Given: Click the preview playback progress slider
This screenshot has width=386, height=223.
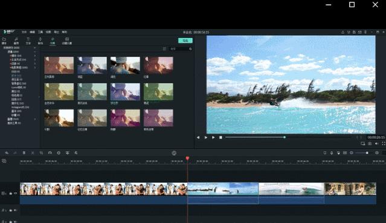Looking at the screenshot, I should (288, 137).
